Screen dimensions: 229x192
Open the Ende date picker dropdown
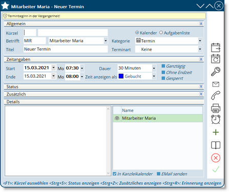click(53, 76)
